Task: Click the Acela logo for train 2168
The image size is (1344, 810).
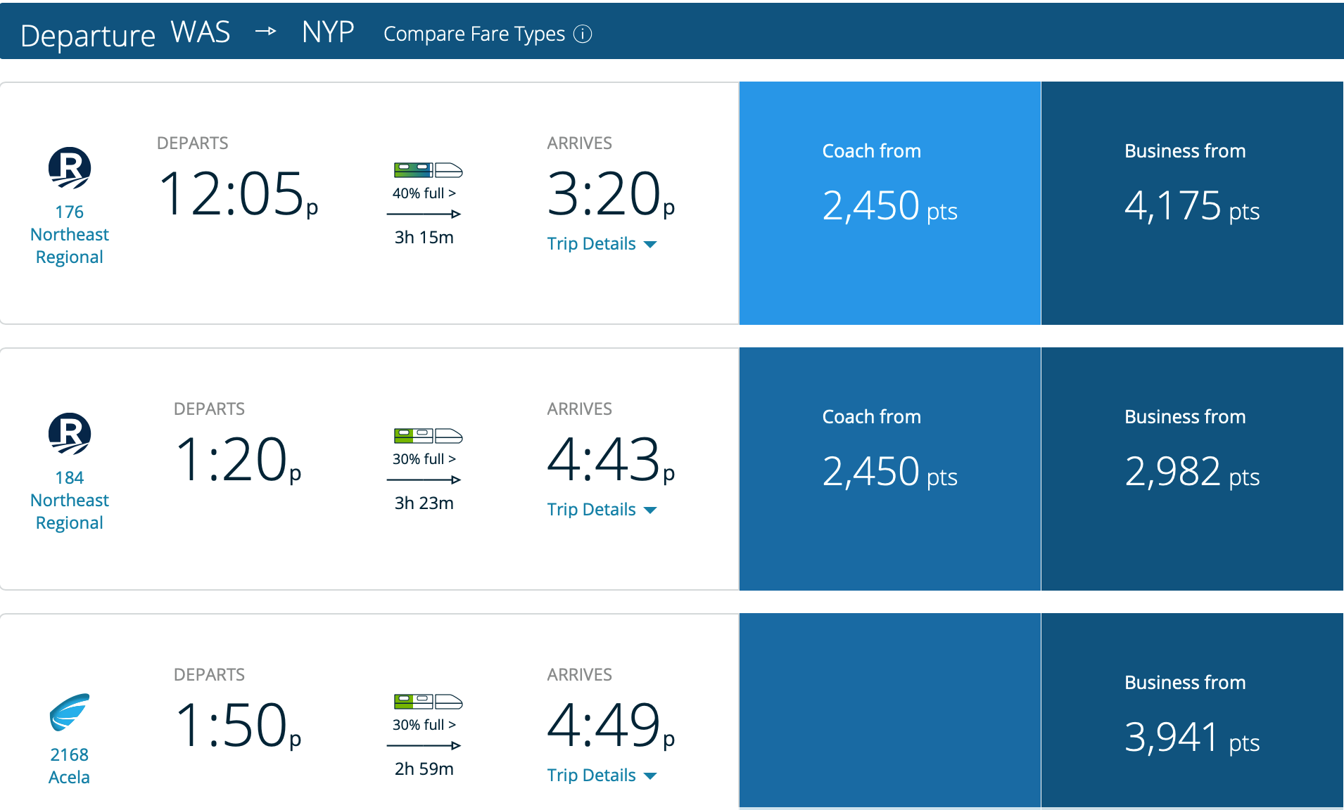Action: click(x=70, y=712)
